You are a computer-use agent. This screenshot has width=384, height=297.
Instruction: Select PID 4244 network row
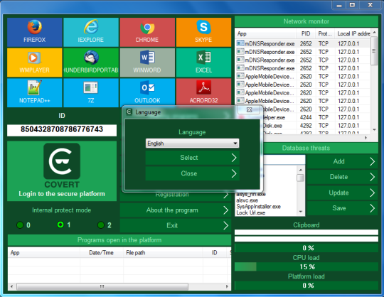point(316,117)
